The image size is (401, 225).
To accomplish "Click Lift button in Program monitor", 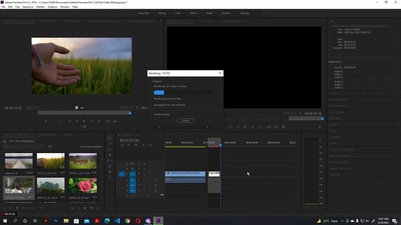I will [269, 127].
